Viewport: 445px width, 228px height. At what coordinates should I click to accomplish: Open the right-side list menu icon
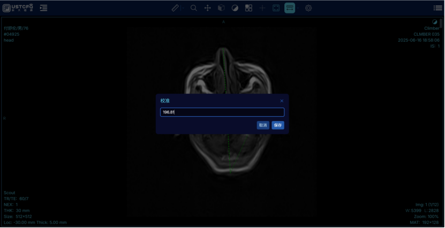point(438,8)
